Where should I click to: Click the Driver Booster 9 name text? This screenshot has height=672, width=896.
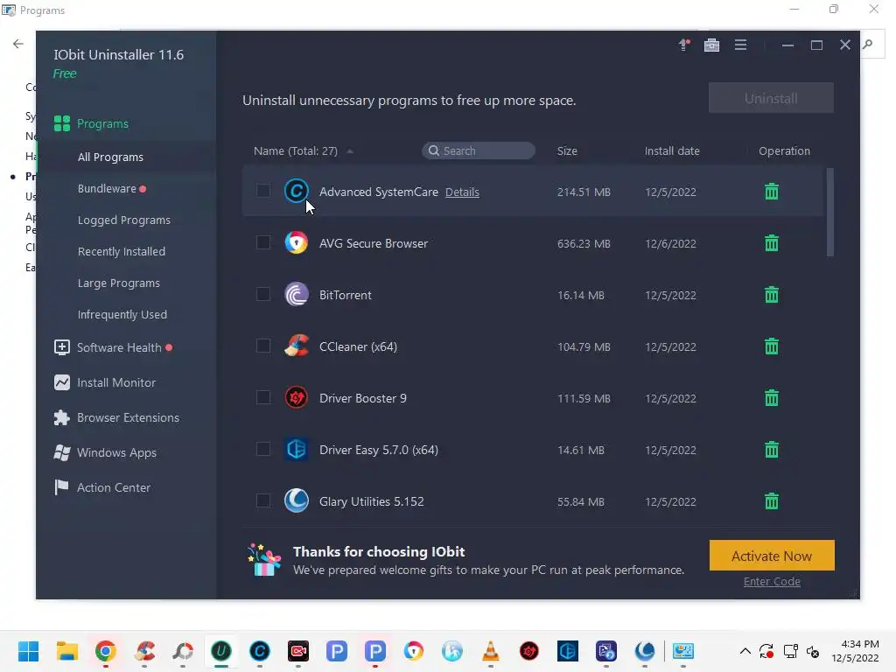click(x=363, y=398)
